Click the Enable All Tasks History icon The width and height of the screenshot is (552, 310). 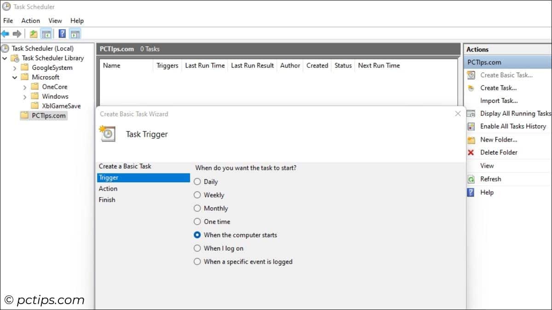[471, 126]
